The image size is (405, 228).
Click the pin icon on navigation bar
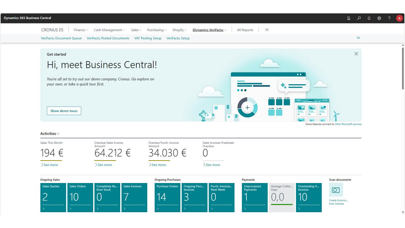click(358, 38)
